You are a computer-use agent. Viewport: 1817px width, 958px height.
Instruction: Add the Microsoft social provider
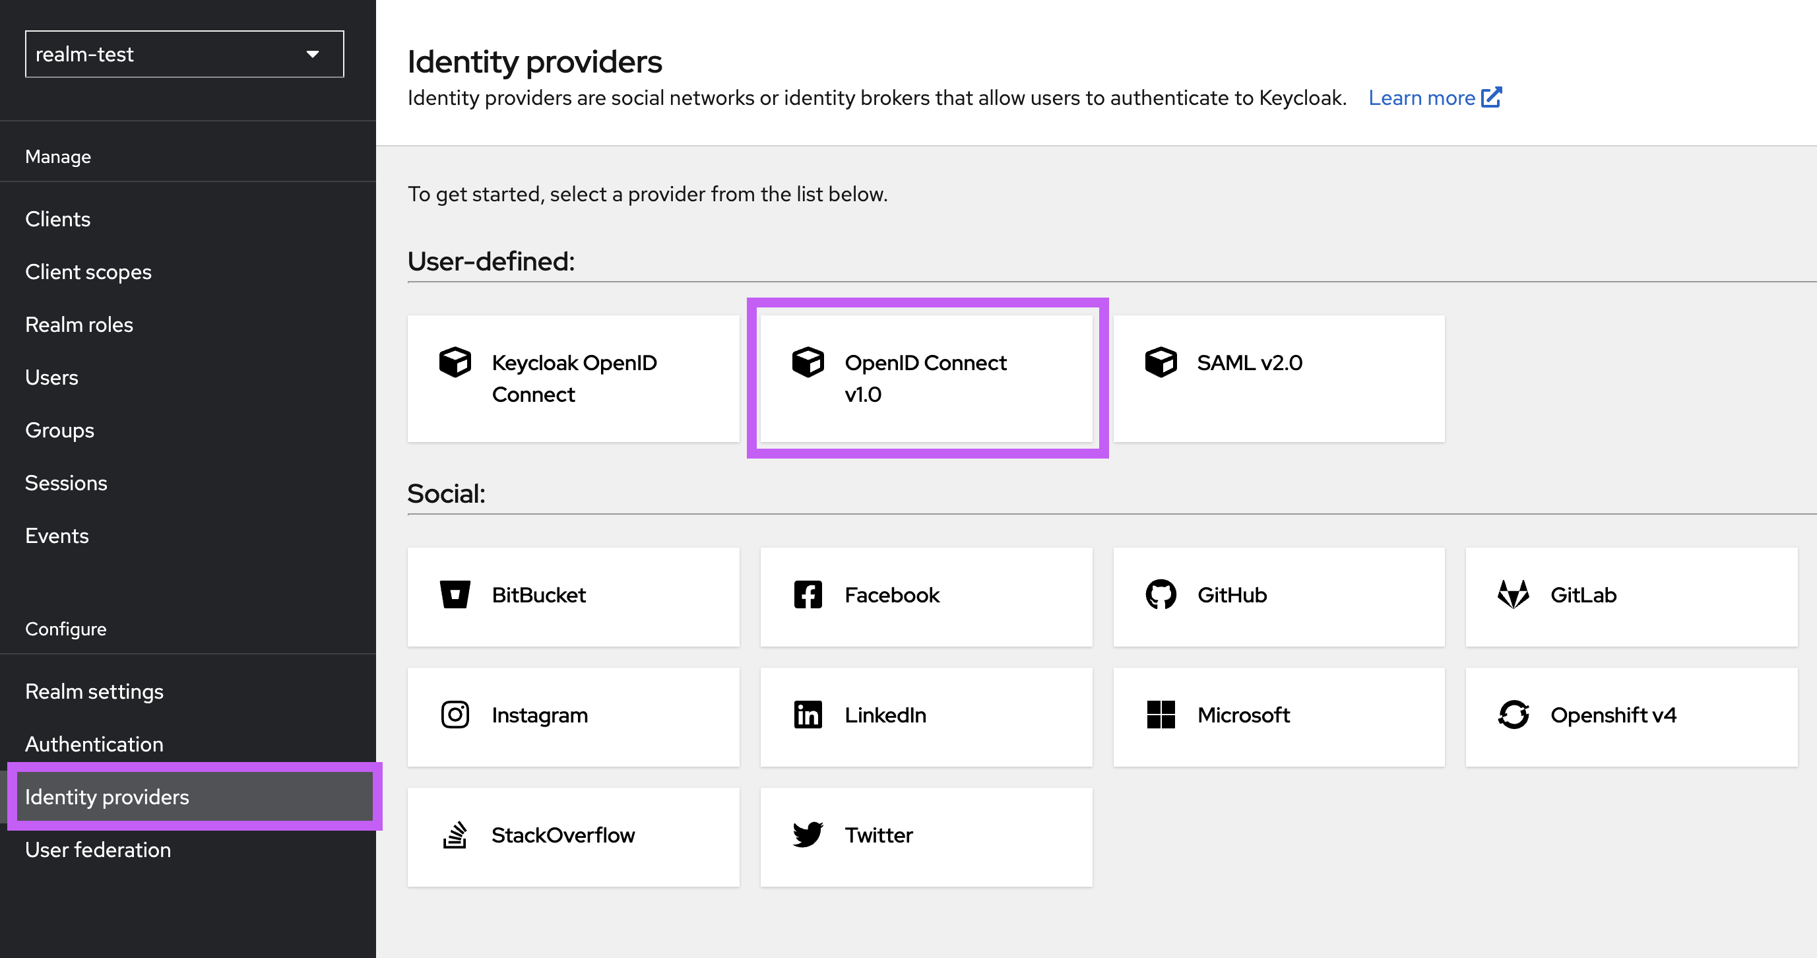[1279, 717]
